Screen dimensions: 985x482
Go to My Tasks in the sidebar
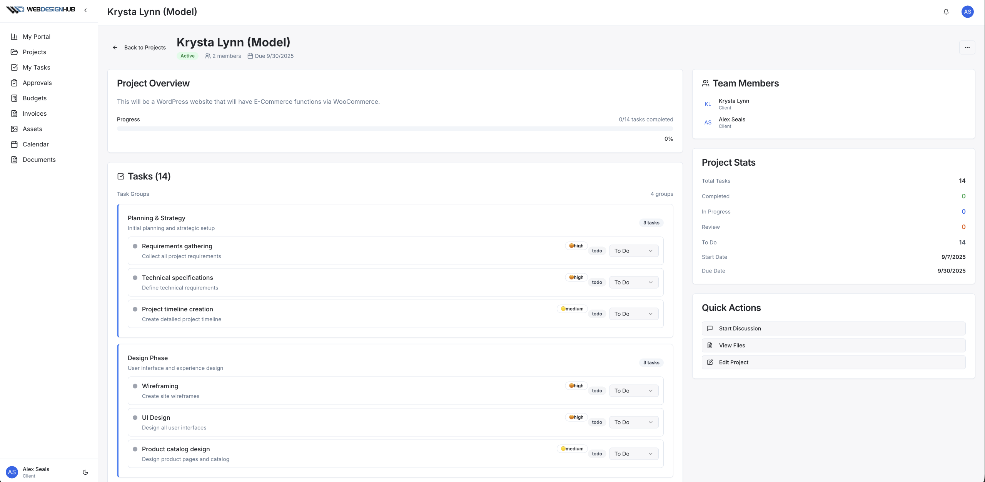coord(36,67)
